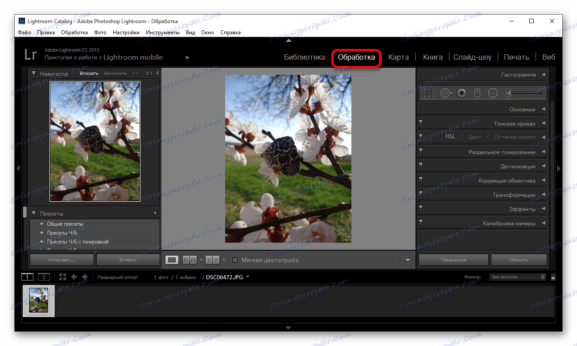The image size is (577, 346).
Task: Toggle HSL panel on/off switch
Action: pyautogui.click(x=420, y=136)
